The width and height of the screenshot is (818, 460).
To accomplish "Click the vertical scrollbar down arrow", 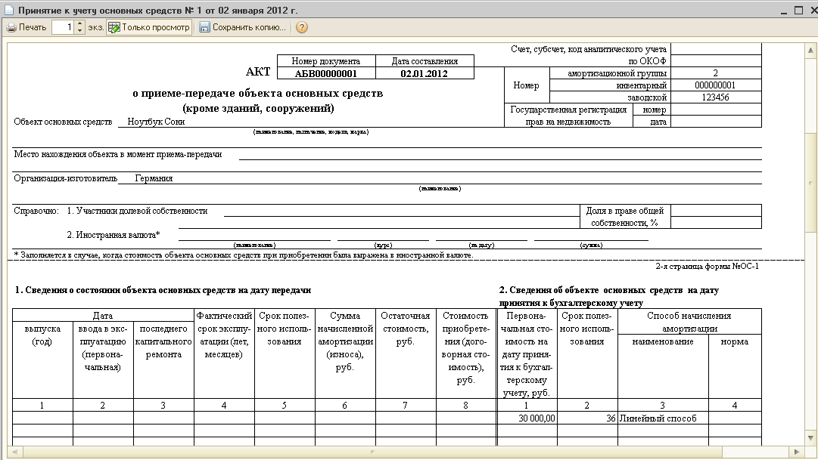I will click(810, 438).
